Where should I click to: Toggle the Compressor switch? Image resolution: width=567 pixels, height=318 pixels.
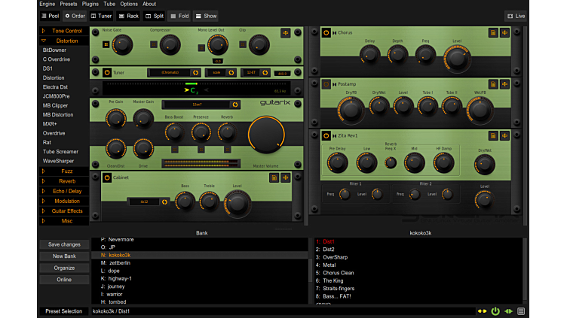pos(153,45)
